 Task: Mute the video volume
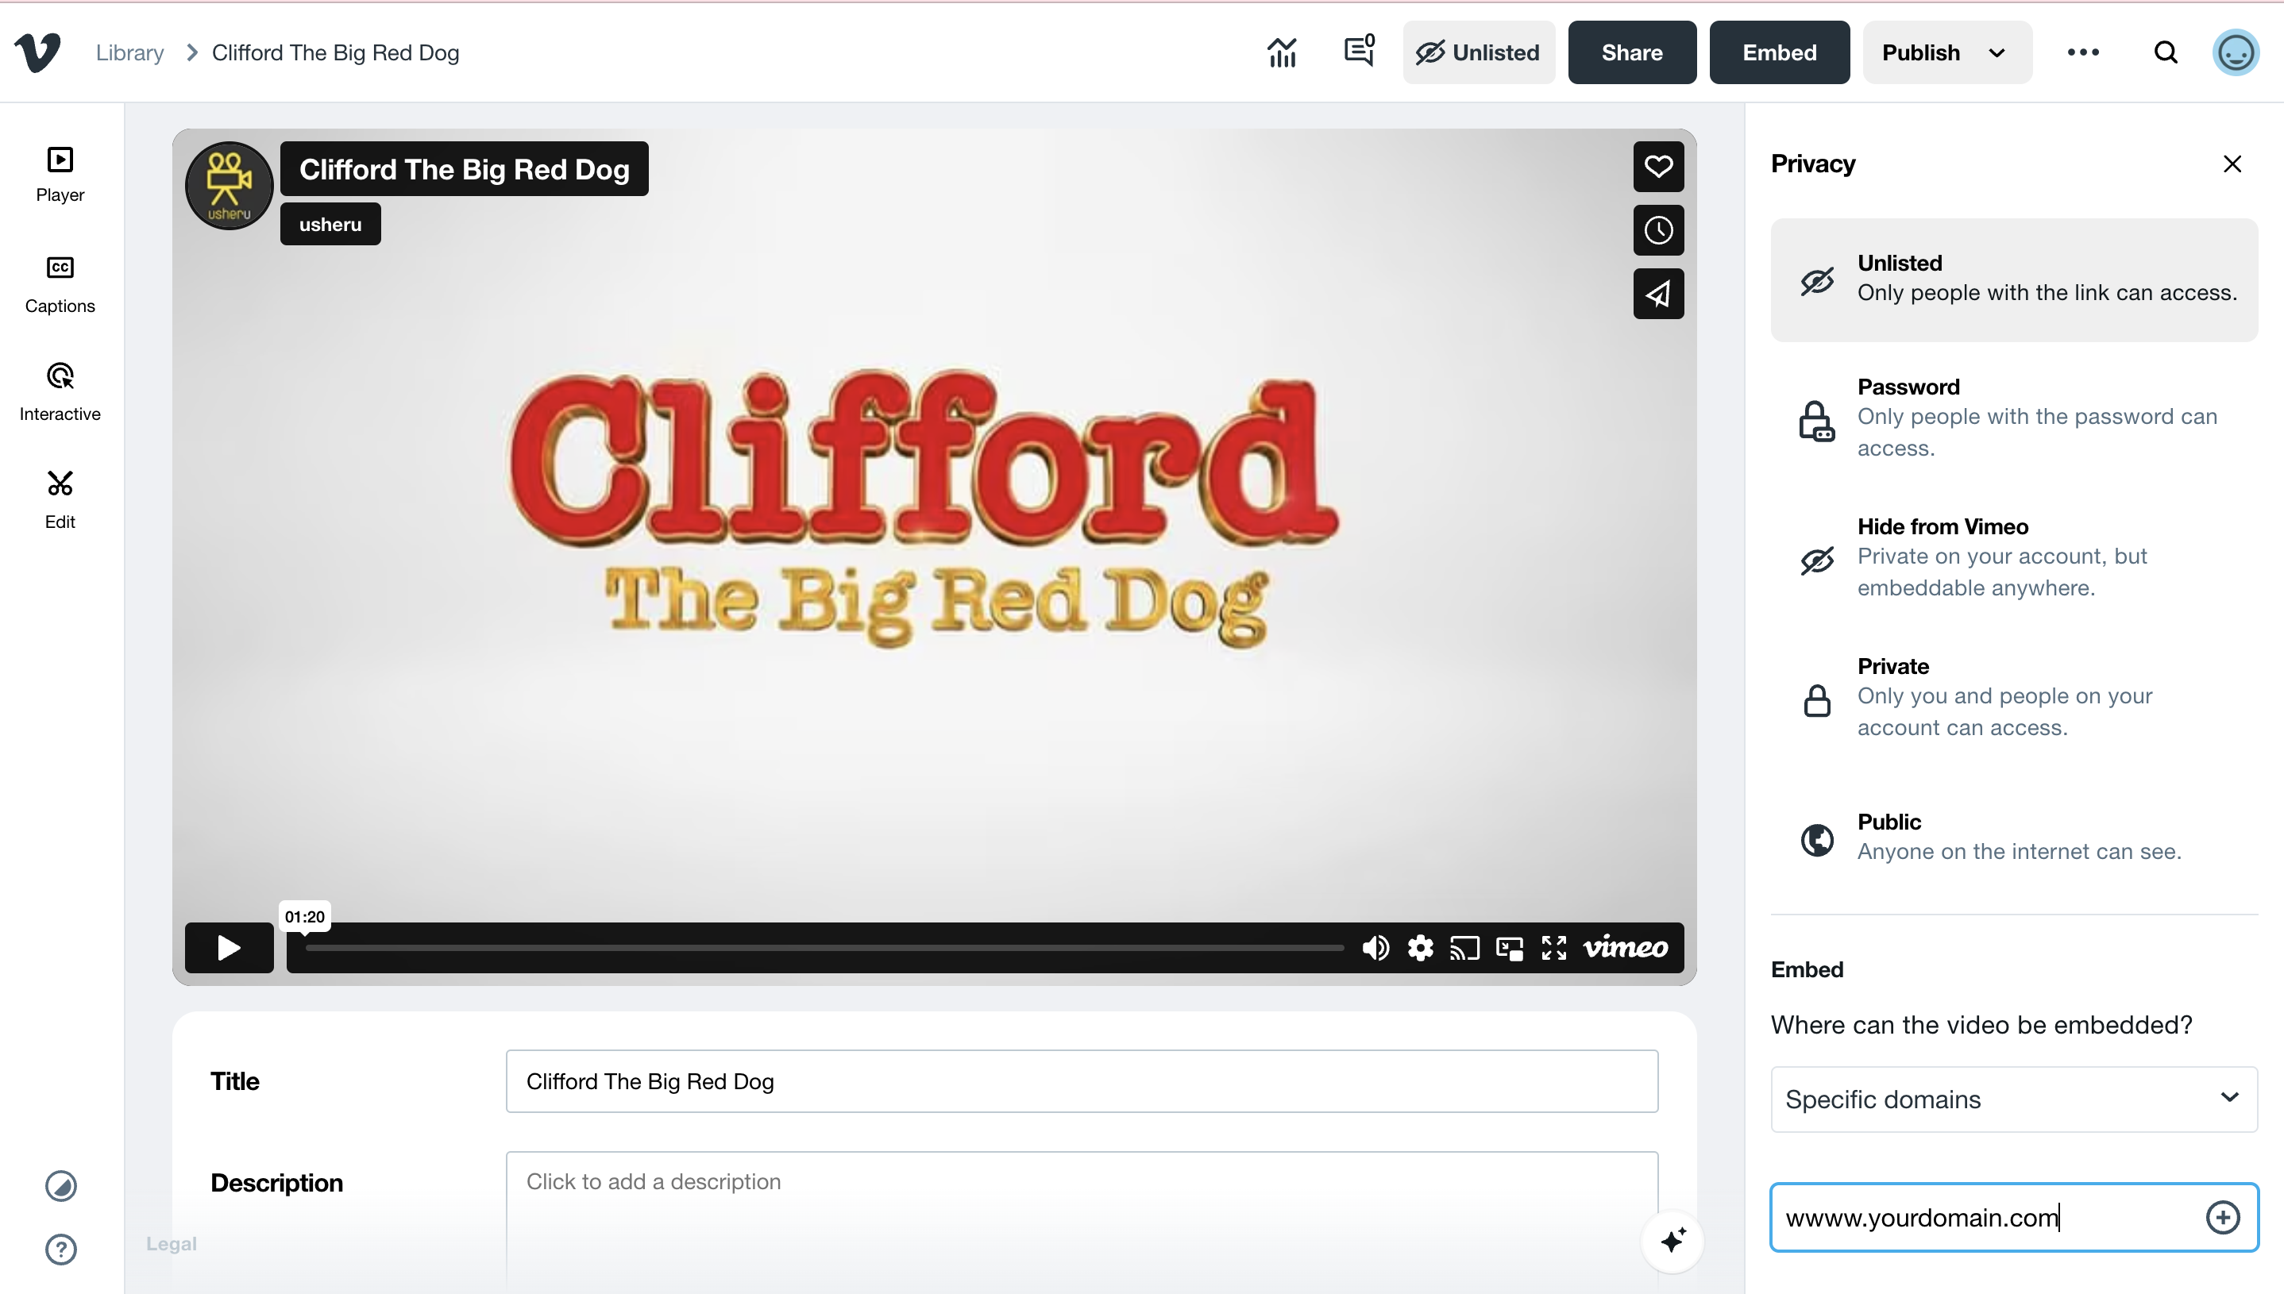(x=1375, y=947)
